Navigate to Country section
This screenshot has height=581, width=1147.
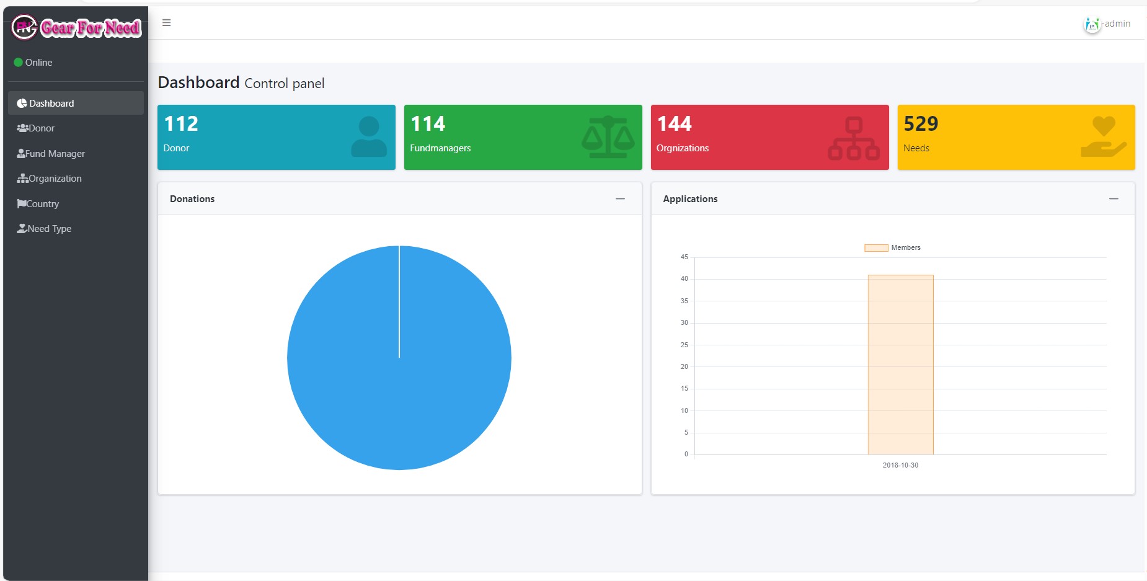click(76, 204)
